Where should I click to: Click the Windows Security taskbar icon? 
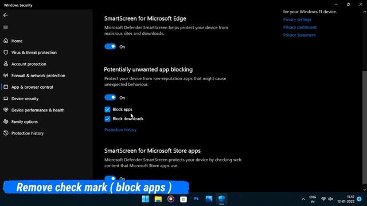222,199
